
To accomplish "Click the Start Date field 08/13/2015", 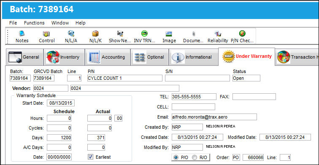I will (61, 103).
